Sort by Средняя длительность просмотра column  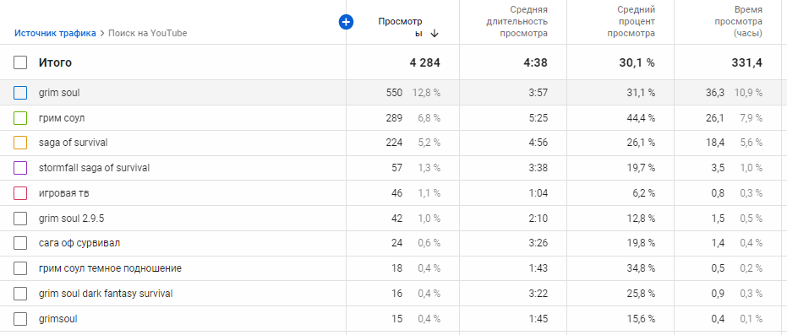coord(517,22)
